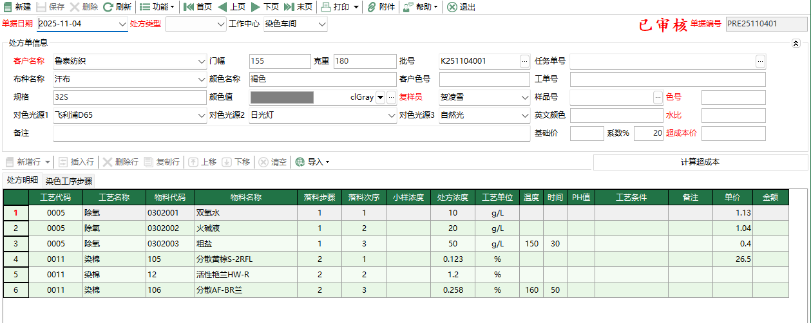The image size is (811, 323).
Task: Click the browse button beside 批号
Action: [x=524, y=62]
